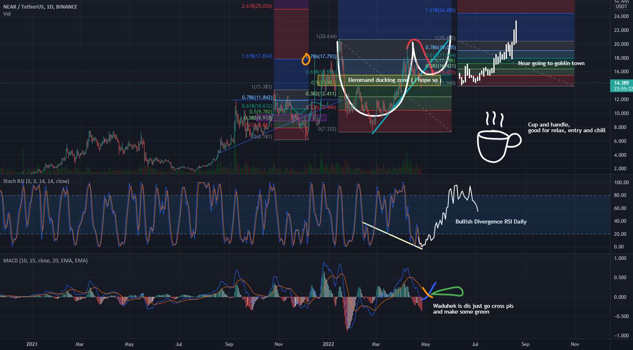Screen dimensions: 633x350
Task: Click 22.000 on the price axis
Action: (621, 30)
